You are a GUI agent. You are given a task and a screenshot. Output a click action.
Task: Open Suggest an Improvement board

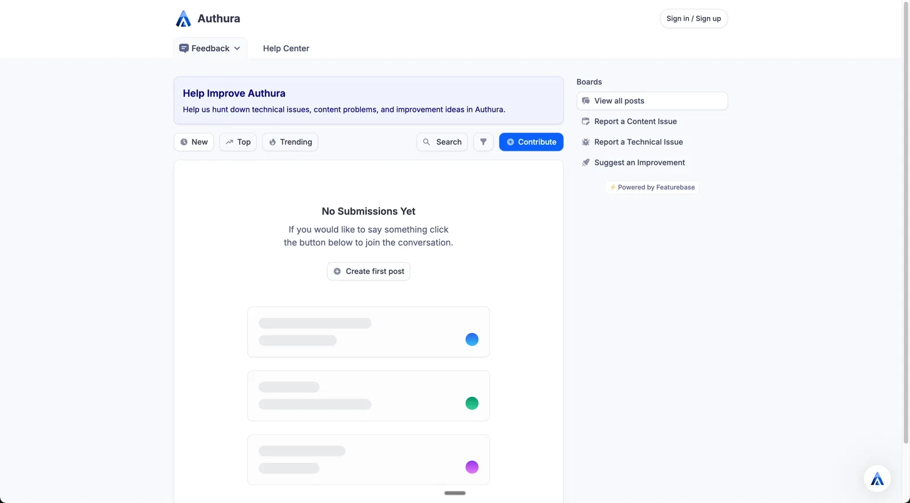(652, 163)
